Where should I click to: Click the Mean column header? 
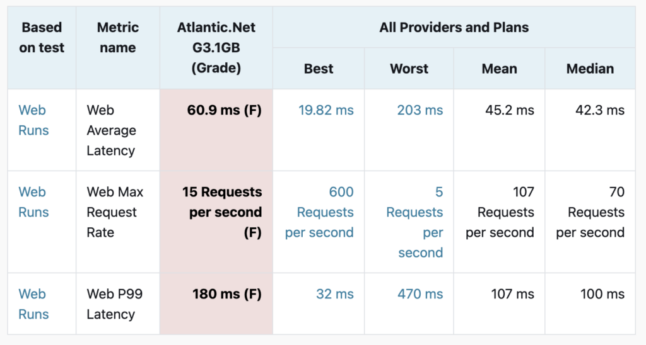coord(500,69)
